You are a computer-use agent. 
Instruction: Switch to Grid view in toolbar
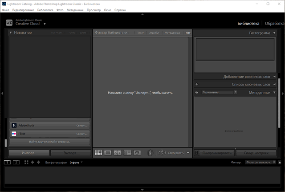(98, 153)
